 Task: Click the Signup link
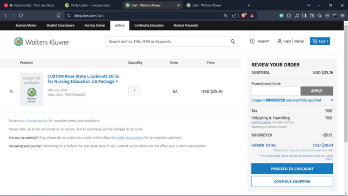(x=299, y=41)
